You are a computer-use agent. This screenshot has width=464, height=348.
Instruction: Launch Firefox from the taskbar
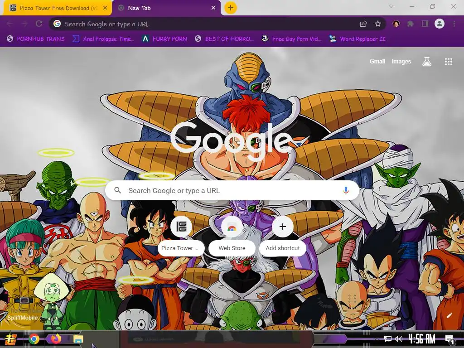point(56,339)
